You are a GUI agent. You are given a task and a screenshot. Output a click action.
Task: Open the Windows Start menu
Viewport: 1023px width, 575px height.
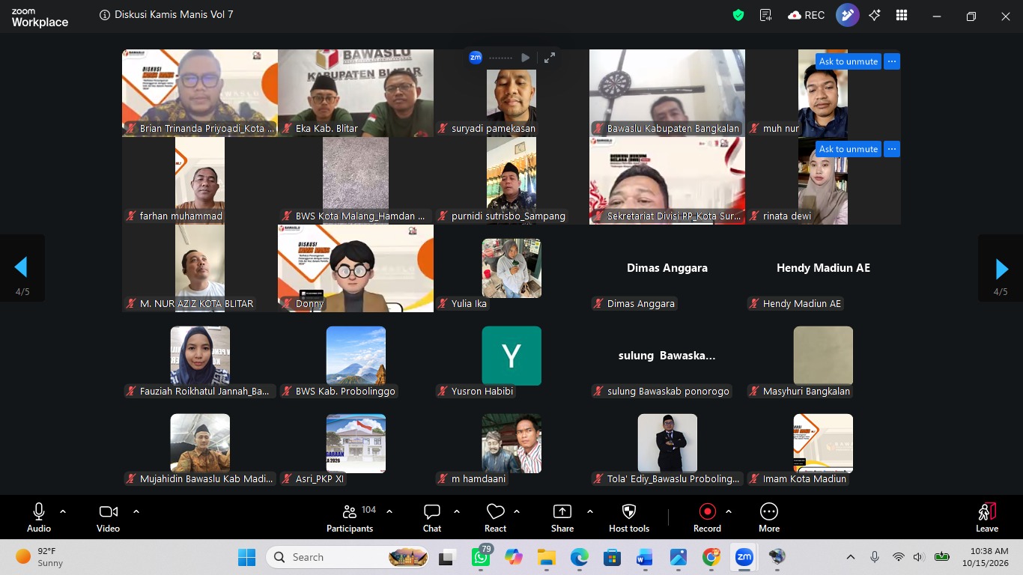click(x=246, y=557)
